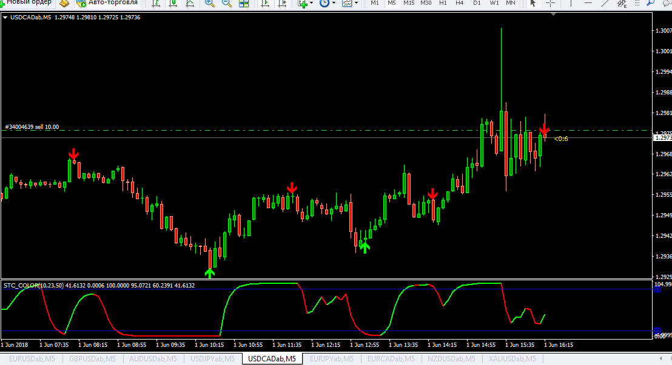
Task: Open the chart templates icon
Action: (x=347, y=4)
